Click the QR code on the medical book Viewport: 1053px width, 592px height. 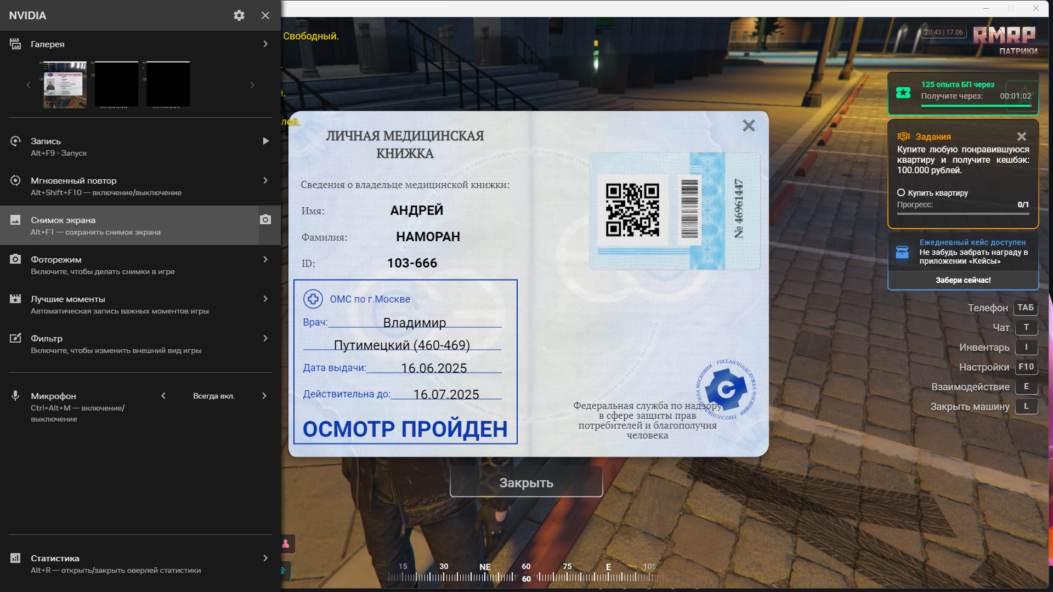point(632,210)
